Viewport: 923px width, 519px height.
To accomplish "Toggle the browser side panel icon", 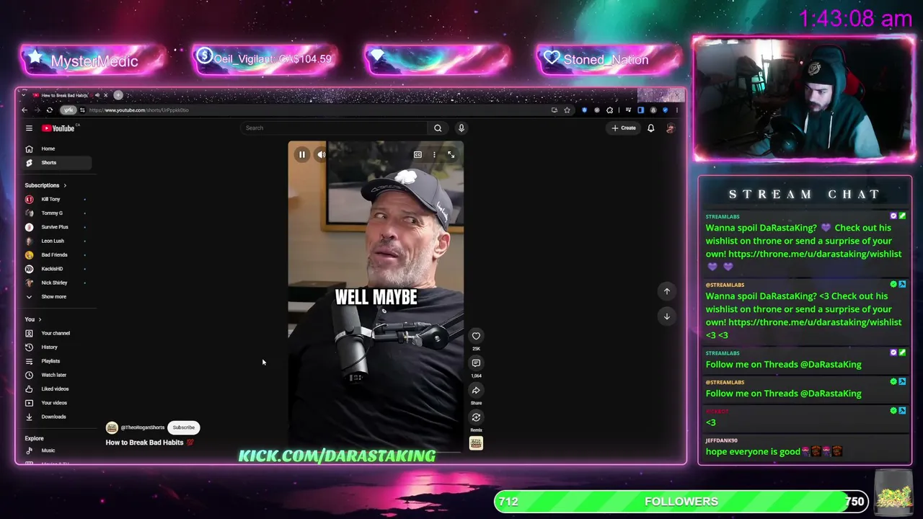I will 640,110.
